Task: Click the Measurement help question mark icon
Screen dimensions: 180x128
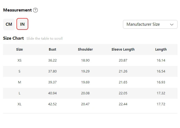Action: coord(35,10)
